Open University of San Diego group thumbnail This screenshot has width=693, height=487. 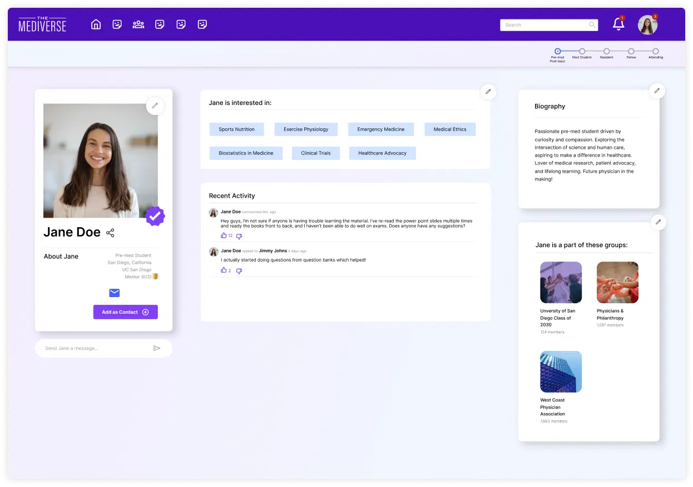pos(561,283)
